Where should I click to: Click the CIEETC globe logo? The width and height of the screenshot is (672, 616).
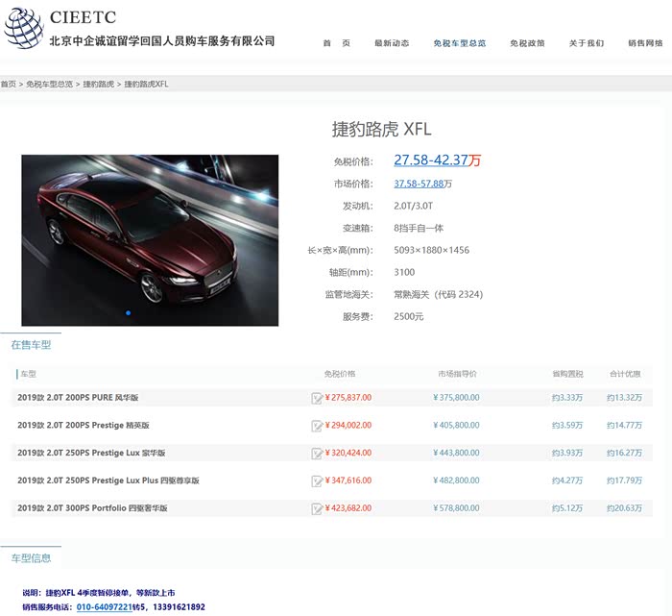coord(23,27)
